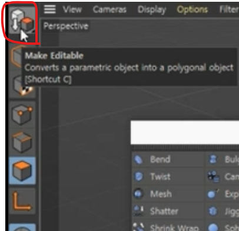Image resolution: width=239 pixels, height=231 pixels.
Task: Click the Perspective viewport label
Action: pos(66,26)
